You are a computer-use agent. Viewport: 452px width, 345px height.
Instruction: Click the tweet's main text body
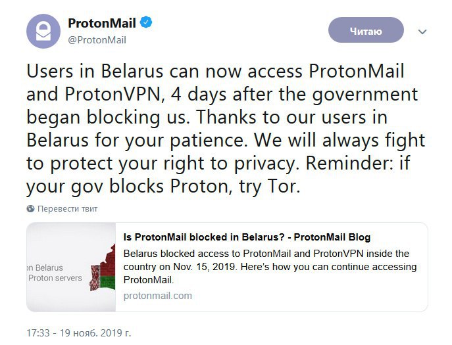point(224,129)
